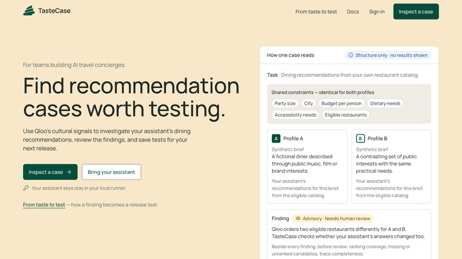
Task: Click the arrow icon in Inspect a case
Action: [x=69, y=172]
